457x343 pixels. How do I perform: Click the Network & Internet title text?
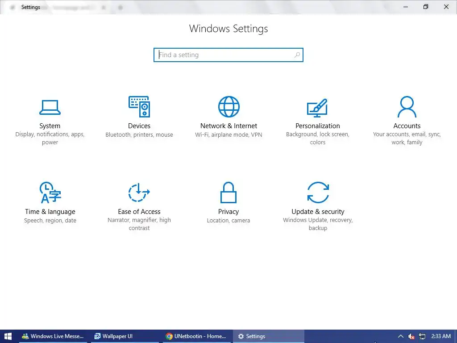point(229,125)
